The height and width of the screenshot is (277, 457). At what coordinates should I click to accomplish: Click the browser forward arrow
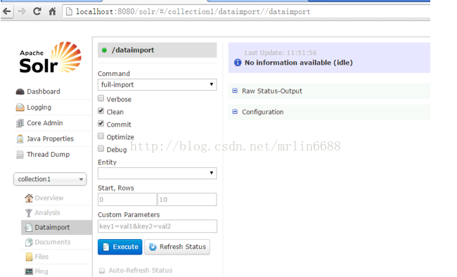(22, 11)
